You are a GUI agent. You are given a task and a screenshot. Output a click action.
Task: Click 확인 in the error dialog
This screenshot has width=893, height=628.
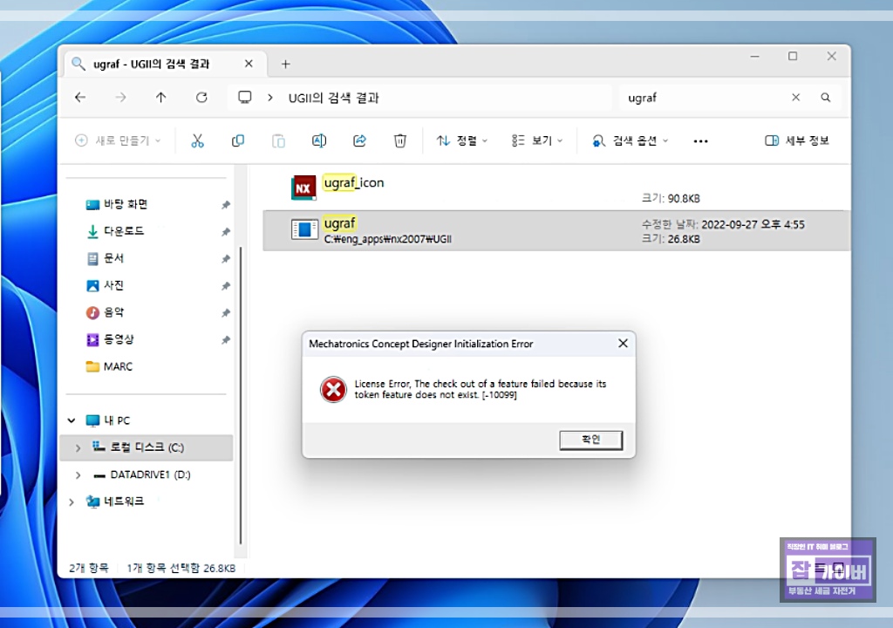pos(590,440)
